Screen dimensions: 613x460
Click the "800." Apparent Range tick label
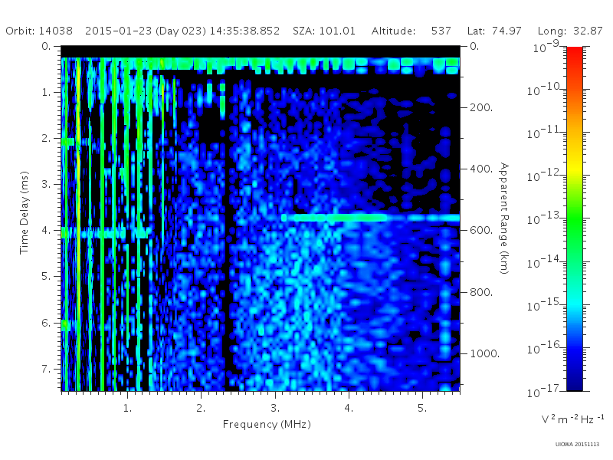pyautogui.click(x=481, y=292)
